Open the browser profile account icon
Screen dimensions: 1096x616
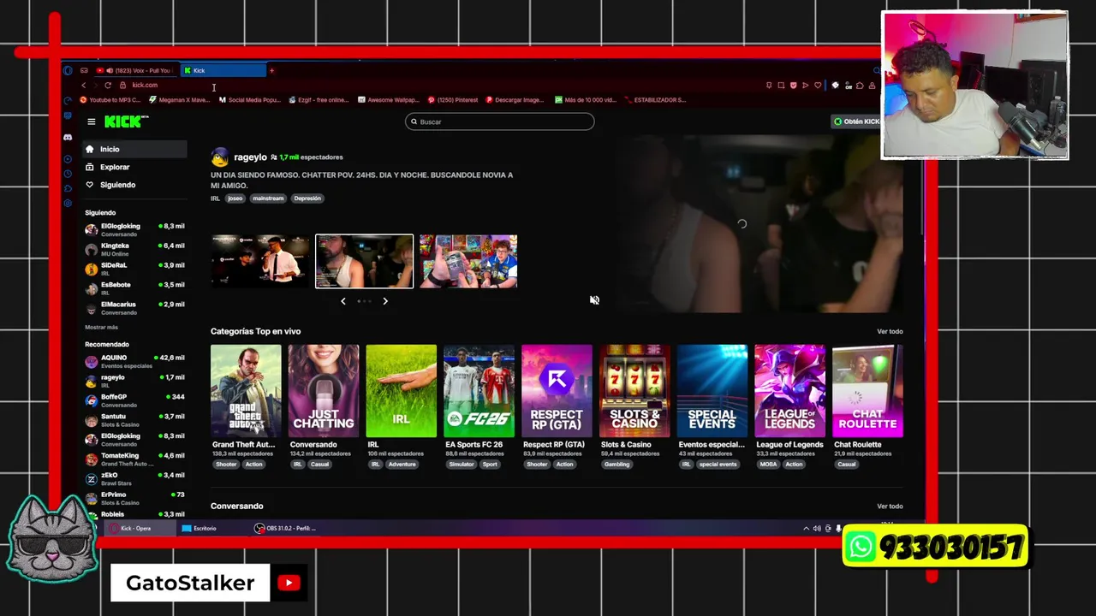(x=872, y=86)
